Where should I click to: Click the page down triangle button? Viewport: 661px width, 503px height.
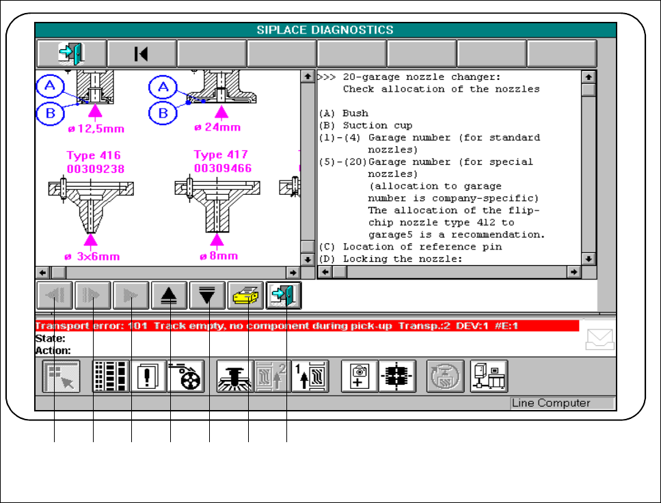(207, 295)
